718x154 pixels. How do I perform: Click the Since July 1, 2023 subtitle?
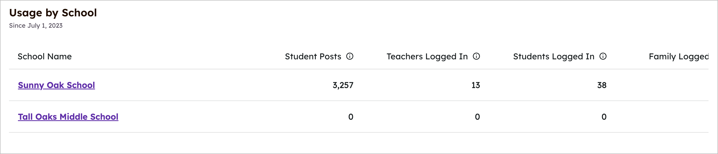(x=36, y=26)
